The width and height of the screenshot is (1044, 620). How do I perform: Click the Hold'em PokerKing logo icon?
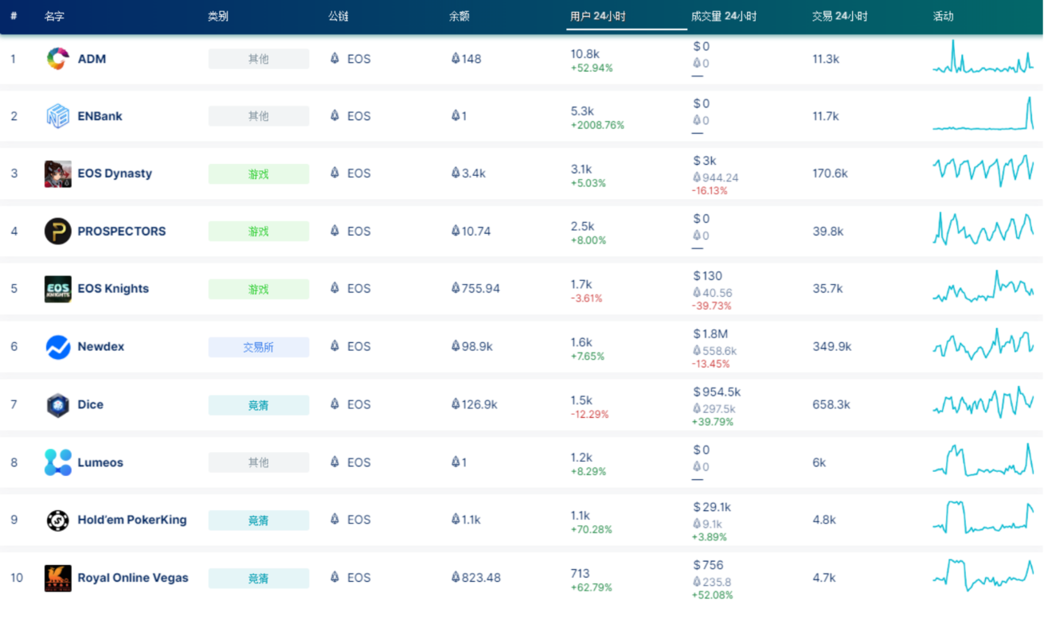click(58, 520)
